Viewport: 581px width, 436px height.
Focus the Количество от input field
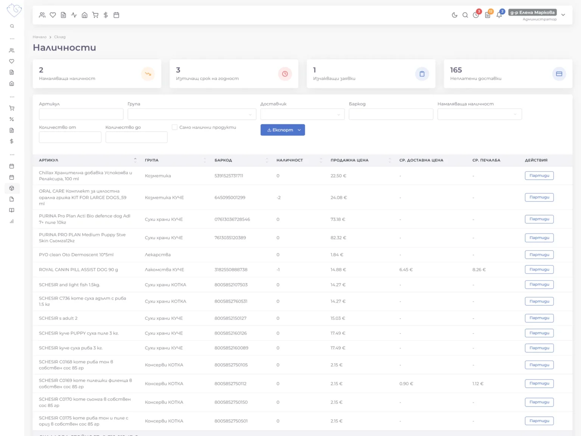pyautogui.click(x=70, y=137)
